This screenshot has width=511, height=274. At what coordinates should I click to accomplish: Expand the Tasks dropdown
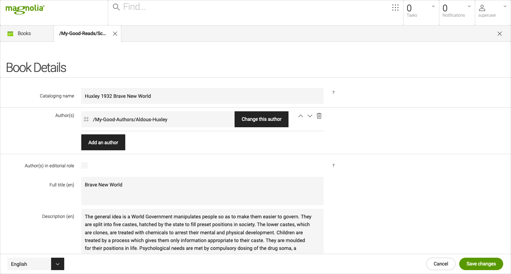(434, 6)
